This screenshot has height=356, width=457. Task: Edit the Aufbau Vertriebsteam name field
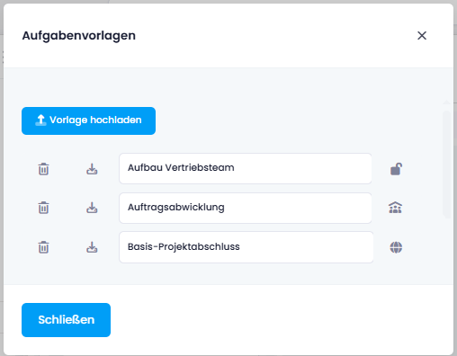click(246, 168)
